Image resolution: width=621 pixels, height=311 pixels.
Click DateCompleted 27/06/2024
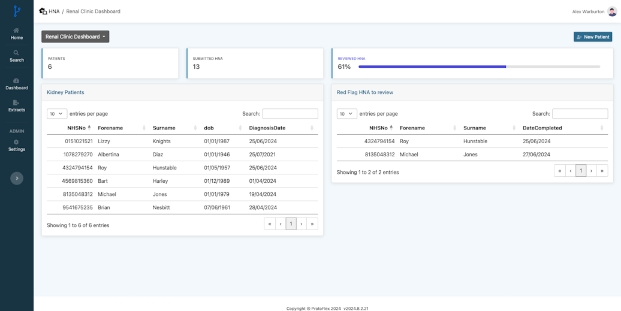point(536,155)
